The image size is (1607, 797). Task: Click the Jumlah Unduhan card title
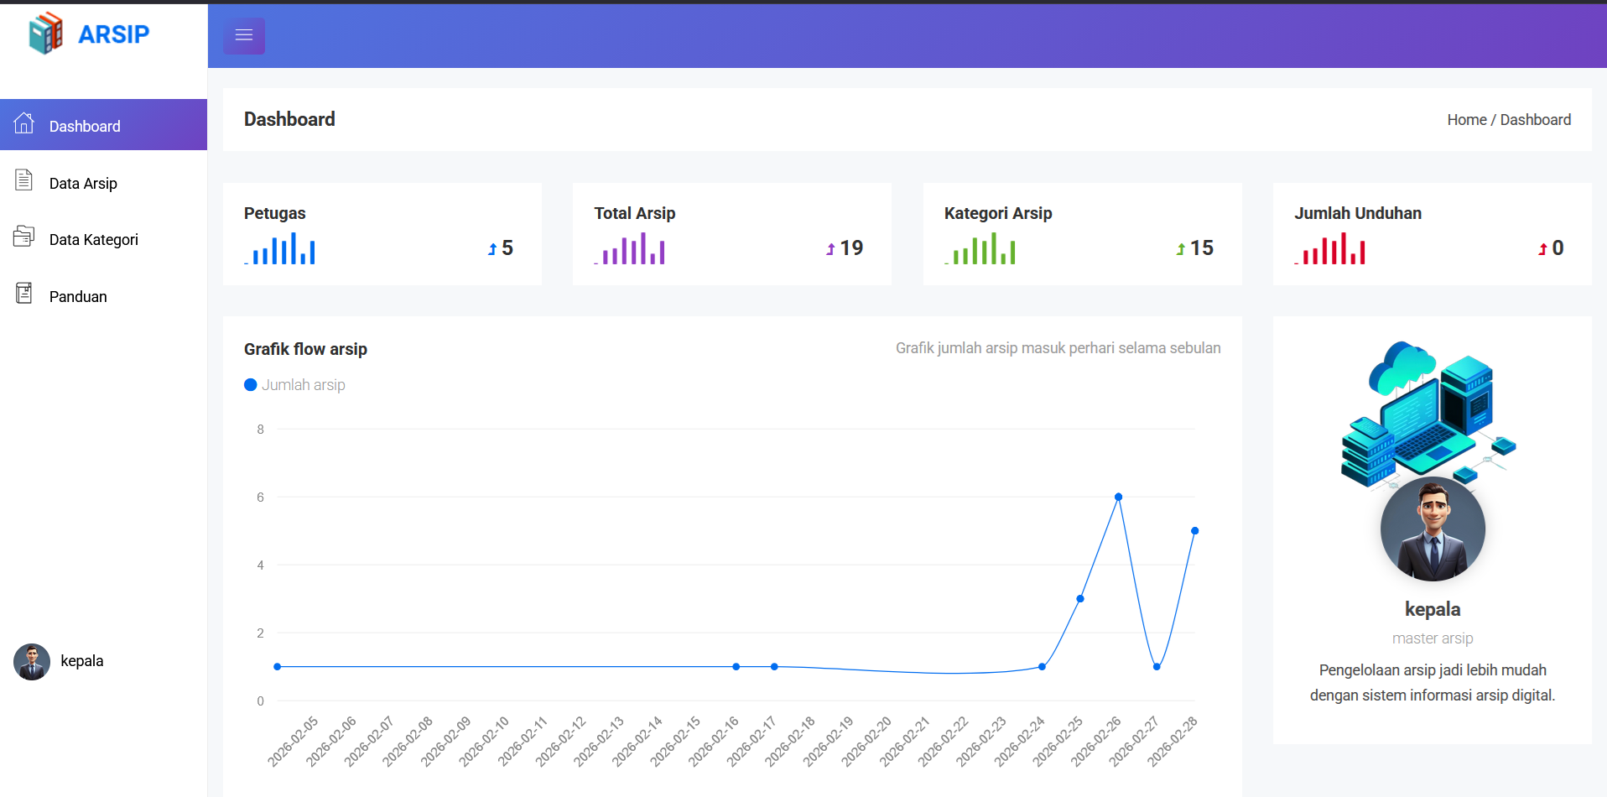[1358, 213]
